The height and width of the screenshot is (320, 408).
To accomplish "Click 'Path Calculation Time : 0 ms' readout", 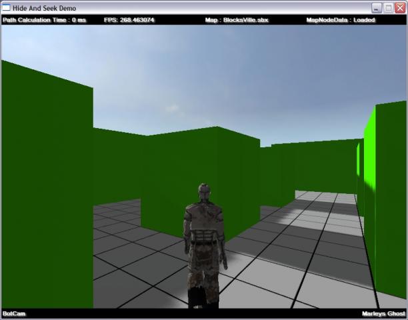I will [44, 20].
